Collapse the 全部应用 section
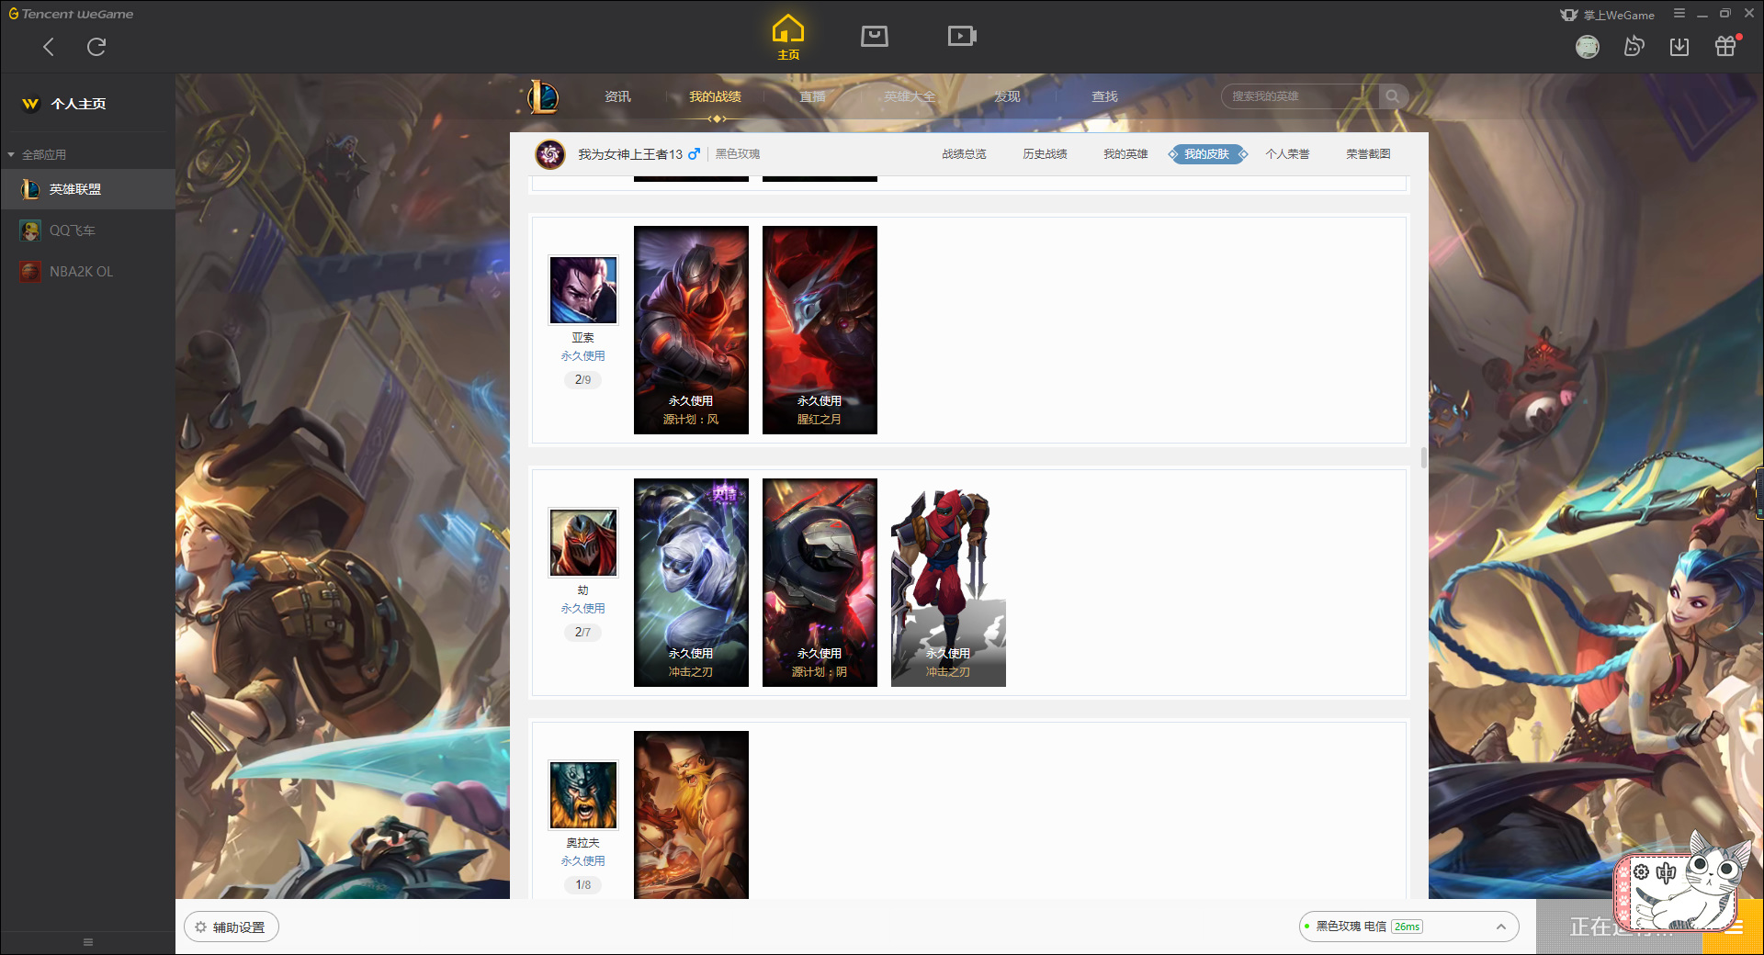The image size is (1764, 955). [11, 155]
